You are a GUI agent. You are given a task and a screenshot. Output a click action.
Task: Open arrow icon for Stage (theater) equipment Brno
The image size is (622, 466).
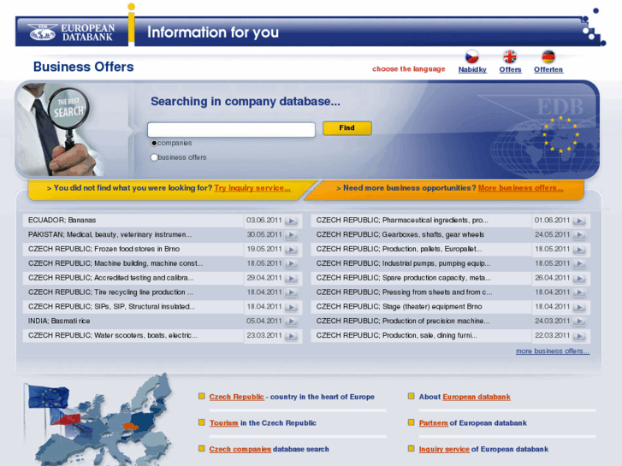pyautogui.click(x=579, y=307)
